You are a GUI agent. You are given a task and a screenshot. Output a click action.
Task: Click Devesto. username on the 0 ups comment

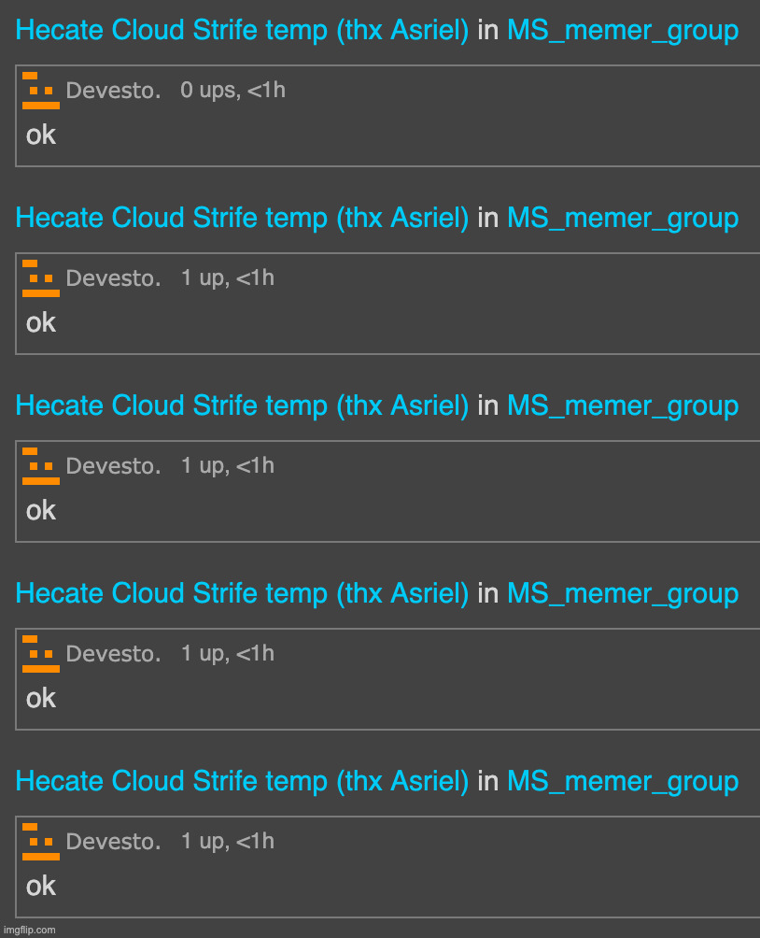click(x=113, y=92)
